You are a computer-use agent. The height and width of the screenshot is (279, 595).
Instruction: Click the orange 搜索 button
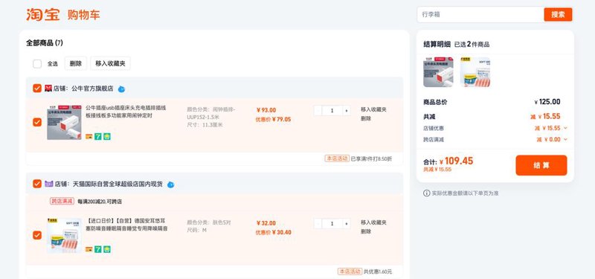point(558,14)
